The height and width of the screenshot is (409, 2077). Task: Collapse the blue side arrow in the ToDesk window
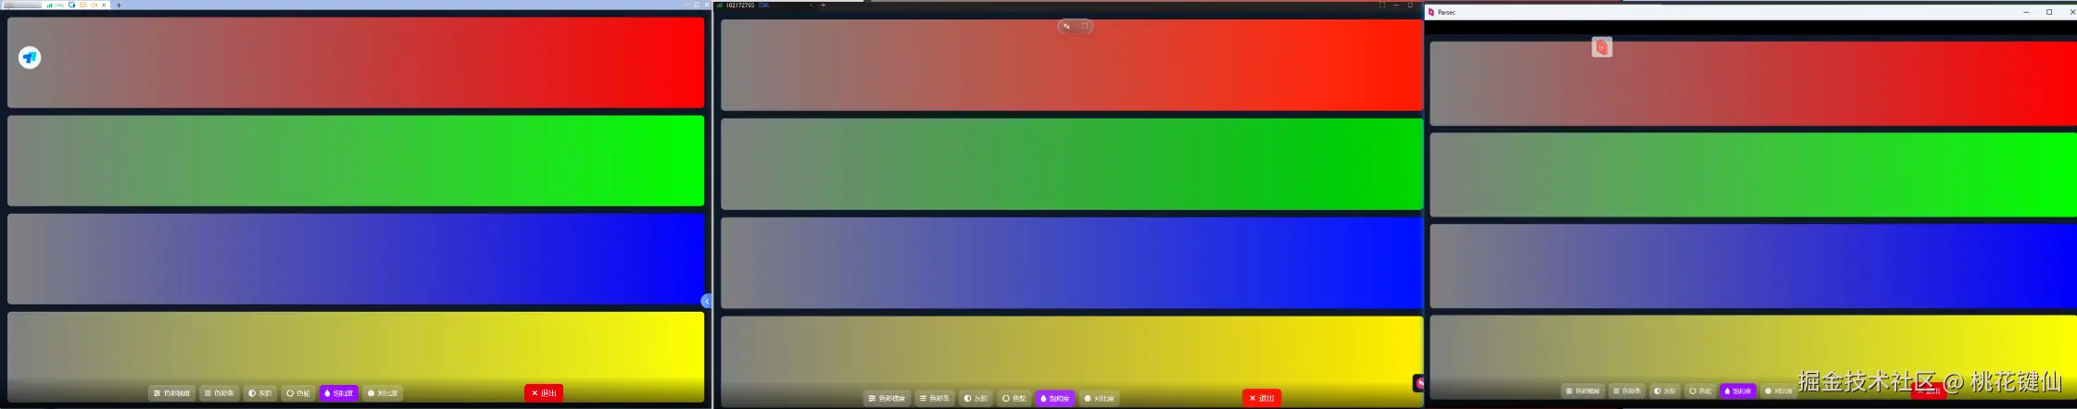coord(706,301)
